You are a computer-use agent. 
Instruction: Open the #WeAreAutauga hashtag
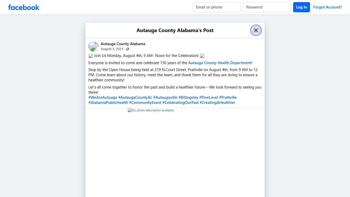tap(103, 97)
